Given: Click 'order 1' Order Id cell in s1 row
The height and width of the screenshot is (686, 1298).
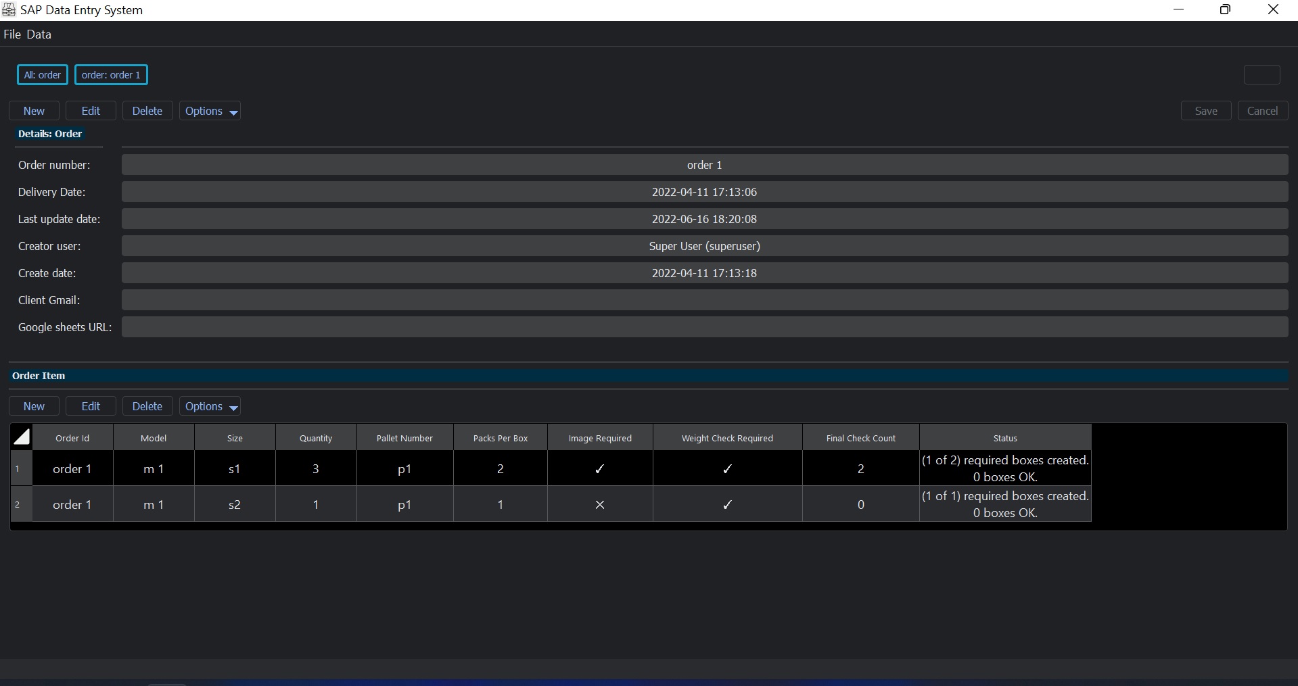Looking at the screenshot, I should (x=72, y=468).
